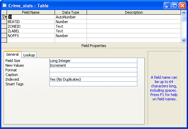Click the NOFFS field name

(31, 36)
